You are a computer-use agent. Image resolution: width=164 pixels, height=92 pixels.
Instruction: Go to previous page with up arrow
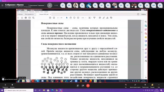pyautogui.click(x=50, y=18)
